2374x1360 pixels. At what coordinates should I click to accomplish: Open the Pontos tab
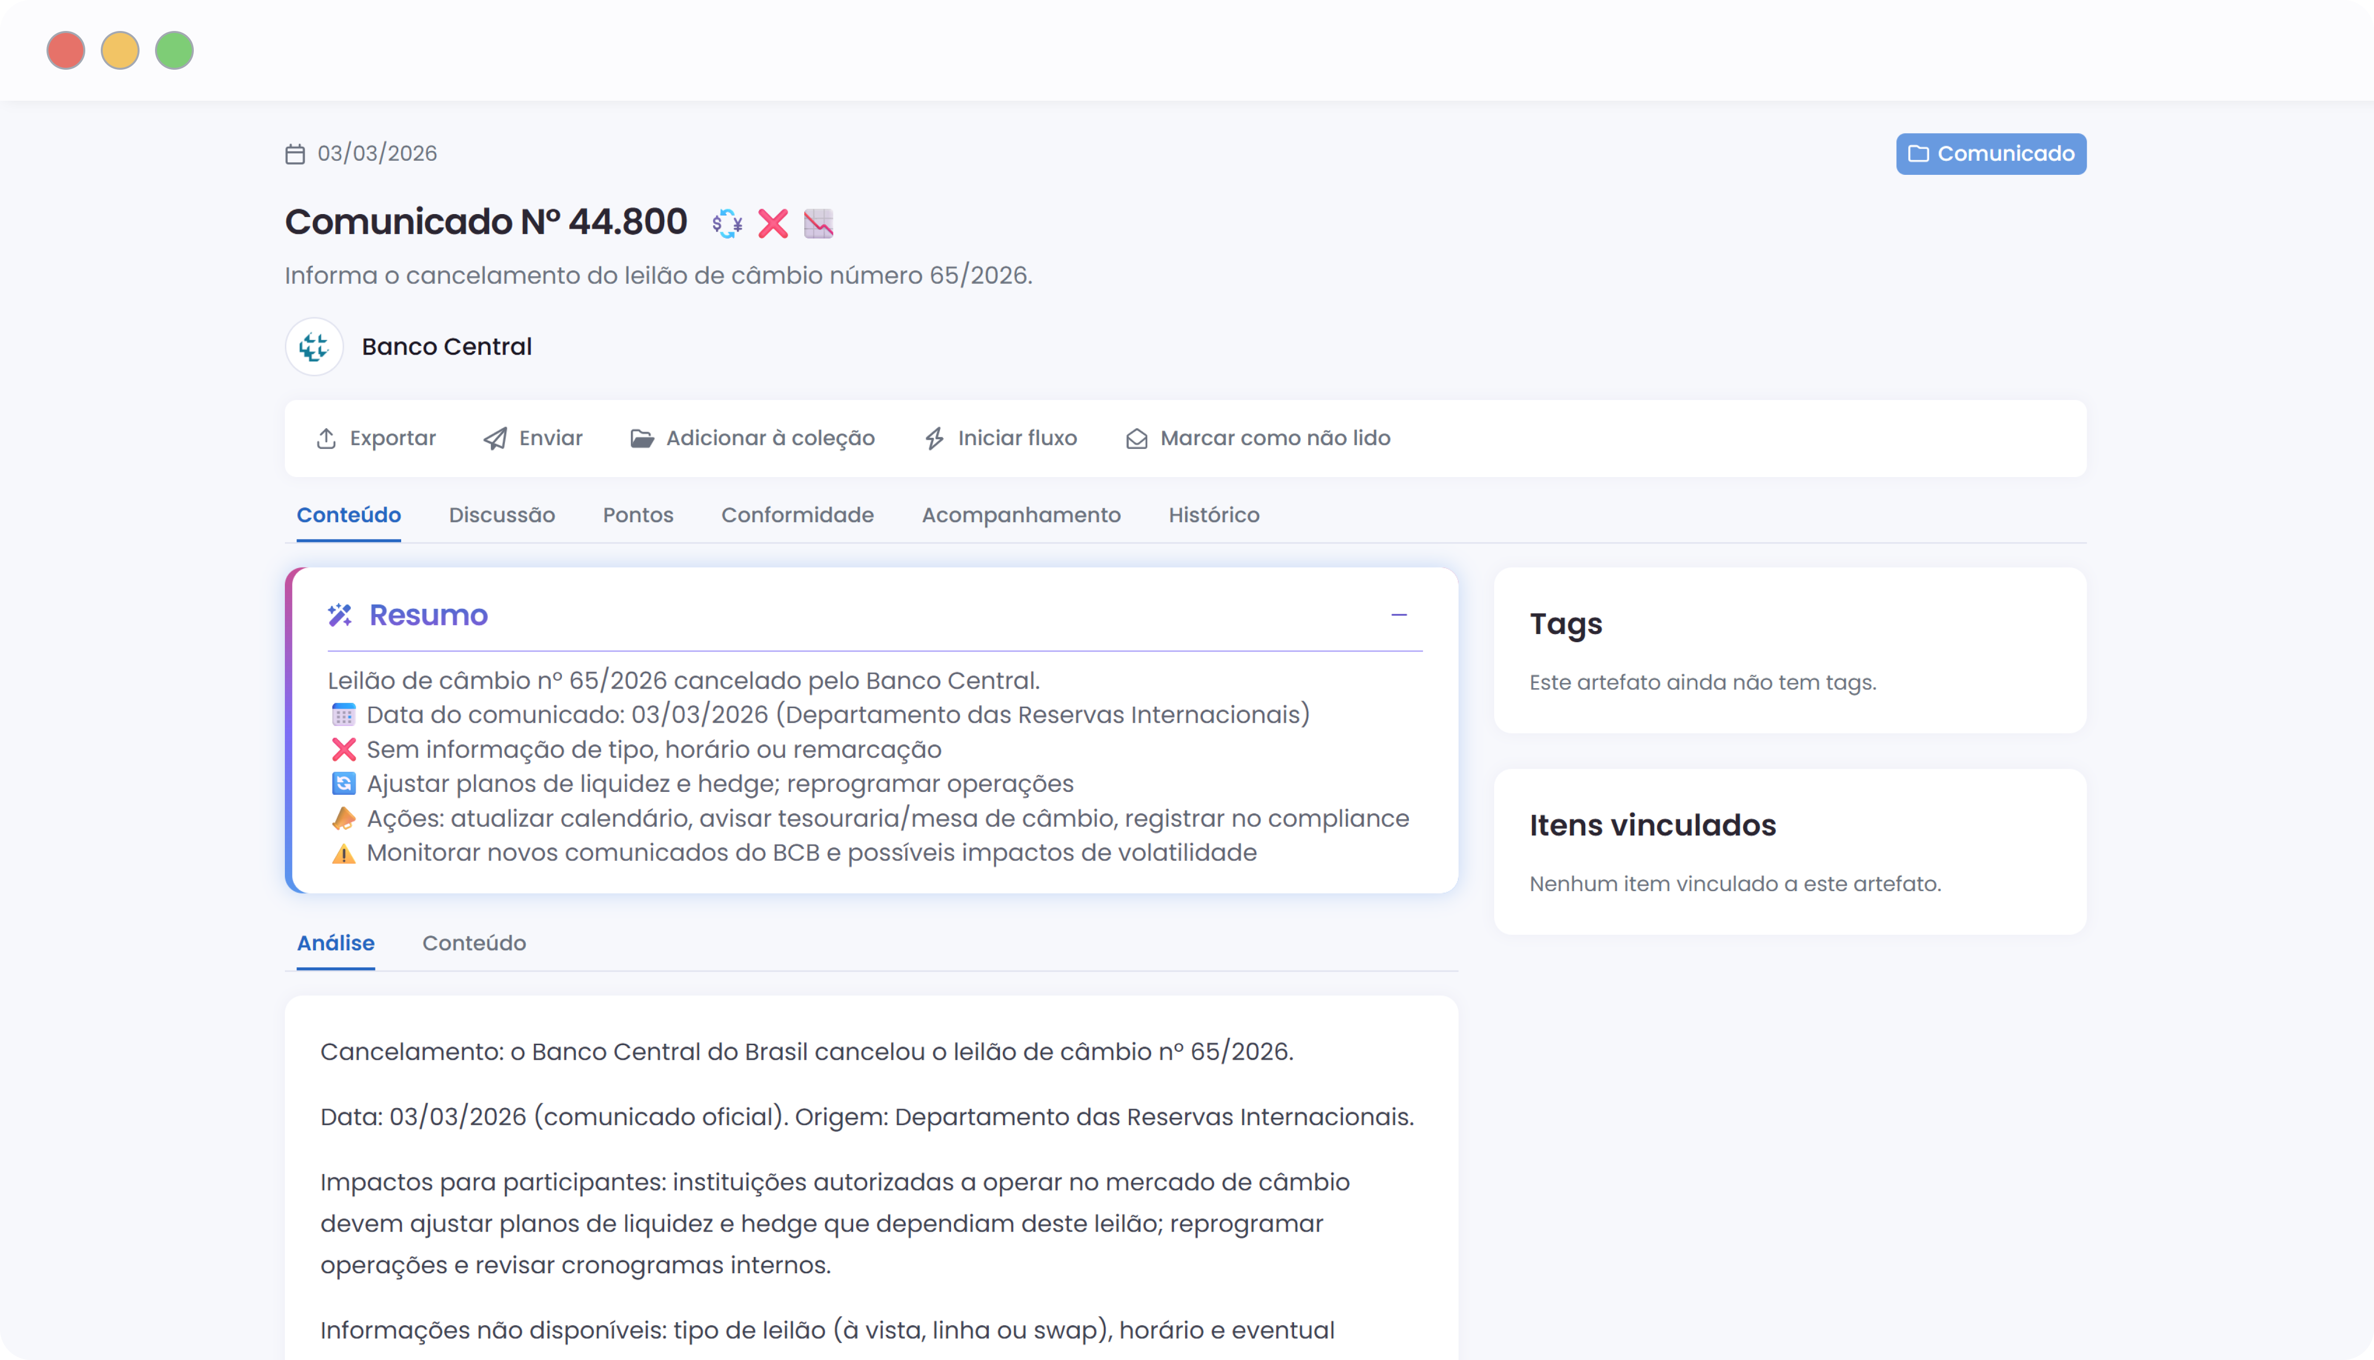pos(638,516)
